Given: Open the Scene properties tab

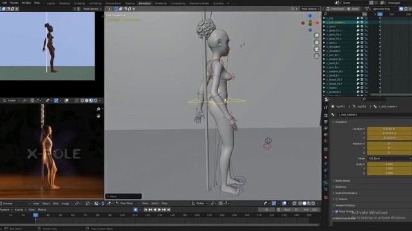Looking at the screenshot, I should point(326,135).
